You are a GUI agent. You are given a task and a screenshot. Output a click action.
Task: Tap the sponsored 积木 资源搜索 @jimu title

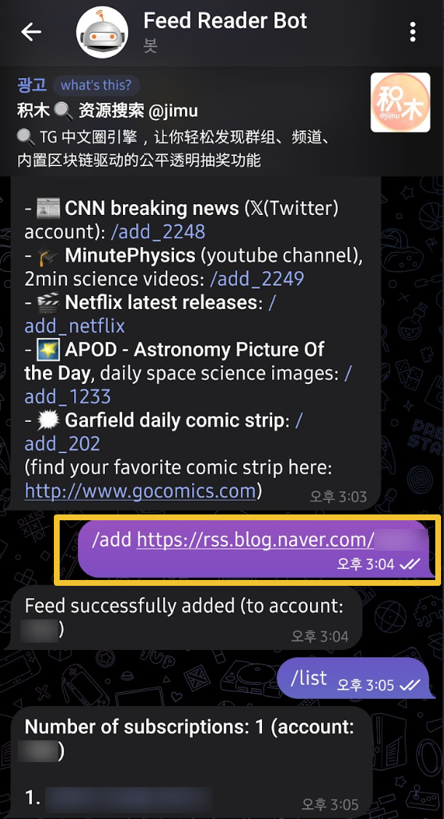(x=108, y=111)
